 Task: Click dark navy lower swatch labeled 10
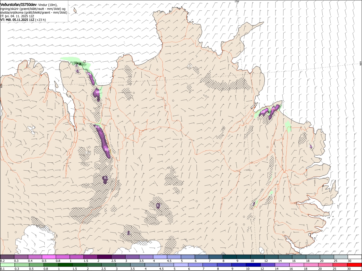[x=253, y=265]
